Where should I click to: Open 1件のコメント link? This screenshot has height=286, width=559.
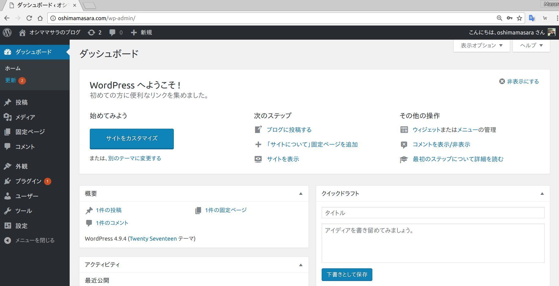pyautogui.click(x=112, y=223)
